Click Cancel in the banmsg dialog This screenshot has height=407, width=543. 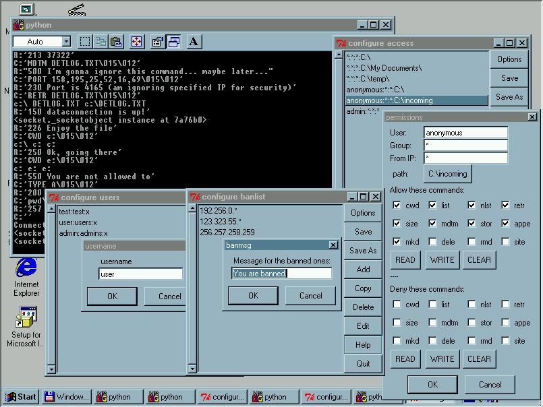pos(310,296)
